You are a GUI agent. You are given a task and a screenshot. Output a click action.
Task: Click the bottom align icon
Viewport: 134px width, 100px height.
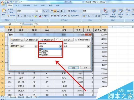(x=58, y=11)
